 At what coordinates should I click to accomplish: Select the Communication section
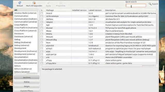pyautogui.click(x=21, y=16)
